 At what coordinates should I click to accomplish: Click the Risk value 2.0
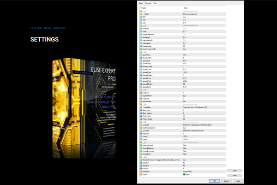point(184,20)
